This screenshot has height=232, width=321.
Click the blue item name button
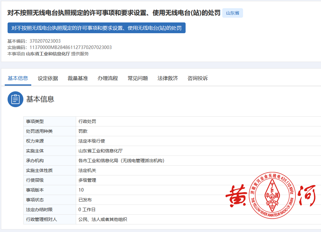pos(96,28)
